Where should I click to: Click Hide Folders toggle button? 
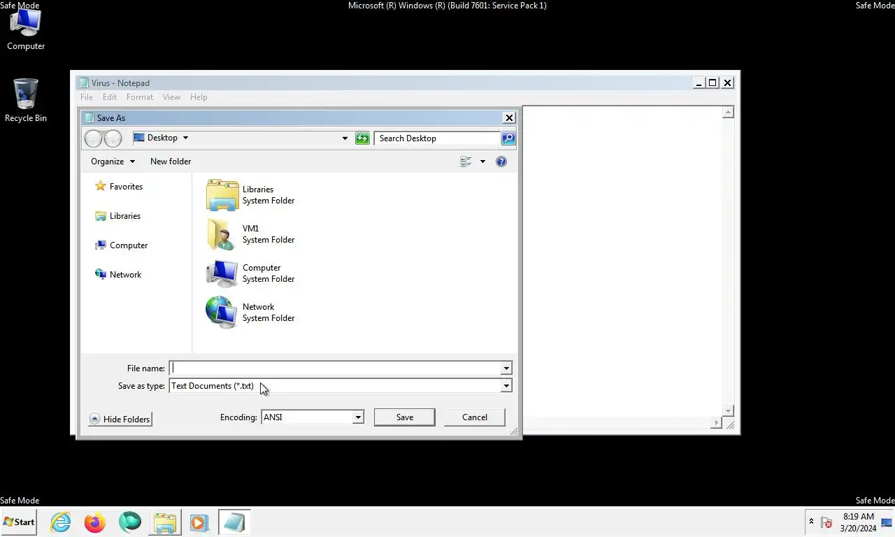point(120,419)
